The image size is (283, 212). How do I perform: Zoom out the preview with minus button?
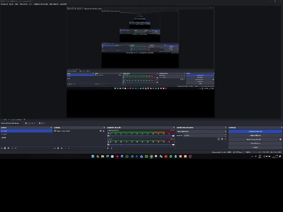point(2,120)
